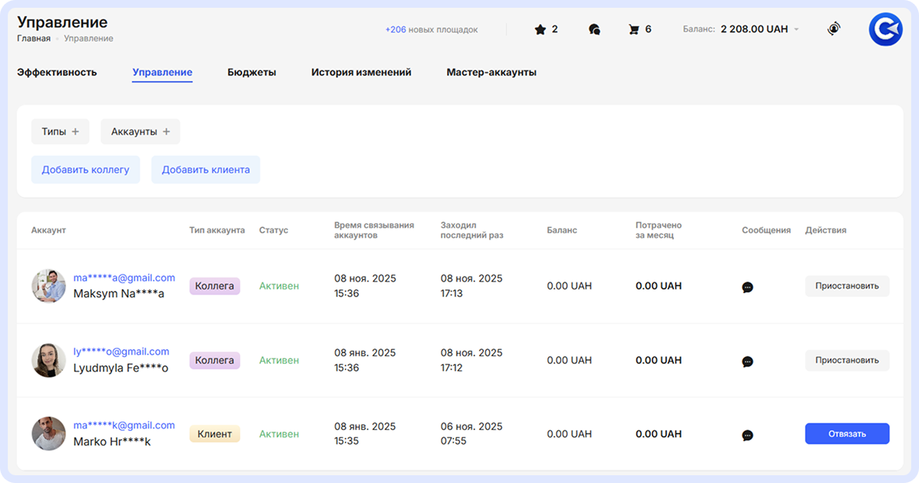
Task: Click the blue round logo icon
Action: (886, 30)
